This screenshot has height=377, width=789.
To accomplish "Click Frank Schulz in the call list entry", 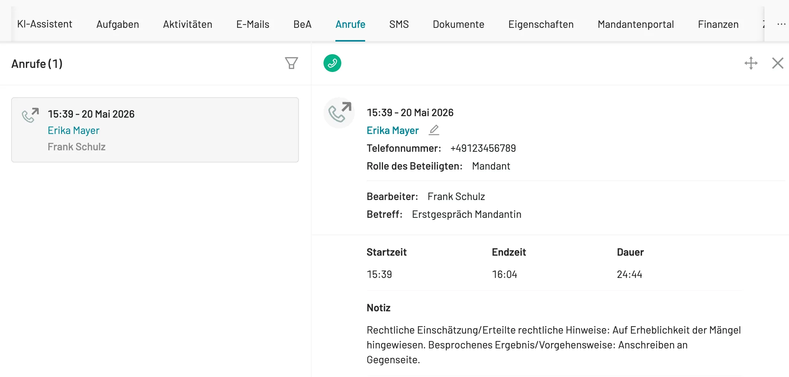I will [77, 147].
